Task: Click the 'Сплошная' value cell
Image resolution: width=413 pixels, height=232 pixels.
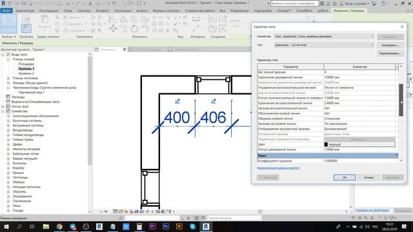Action: click(359, 119)
